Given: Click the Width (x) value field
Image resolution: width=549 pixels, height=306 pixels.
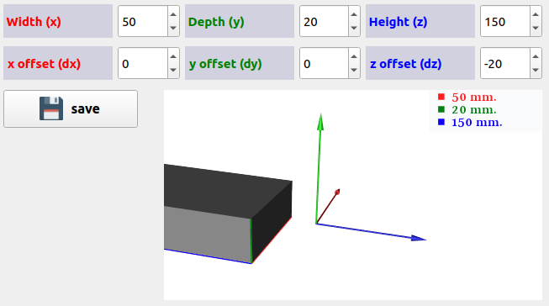Looking at the screenshot, I should coord(143,21).
